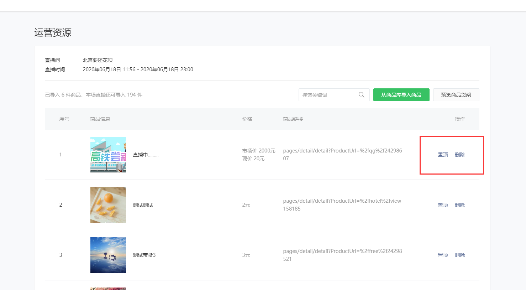Click the 商品信息 column header
526x290 pixels.
click(100, 119)
